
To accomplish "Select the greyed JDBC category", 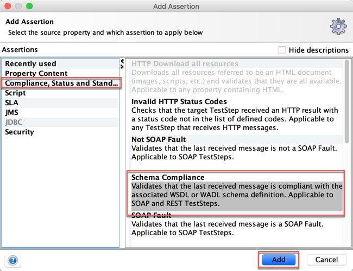I will (x=60, y=122).
